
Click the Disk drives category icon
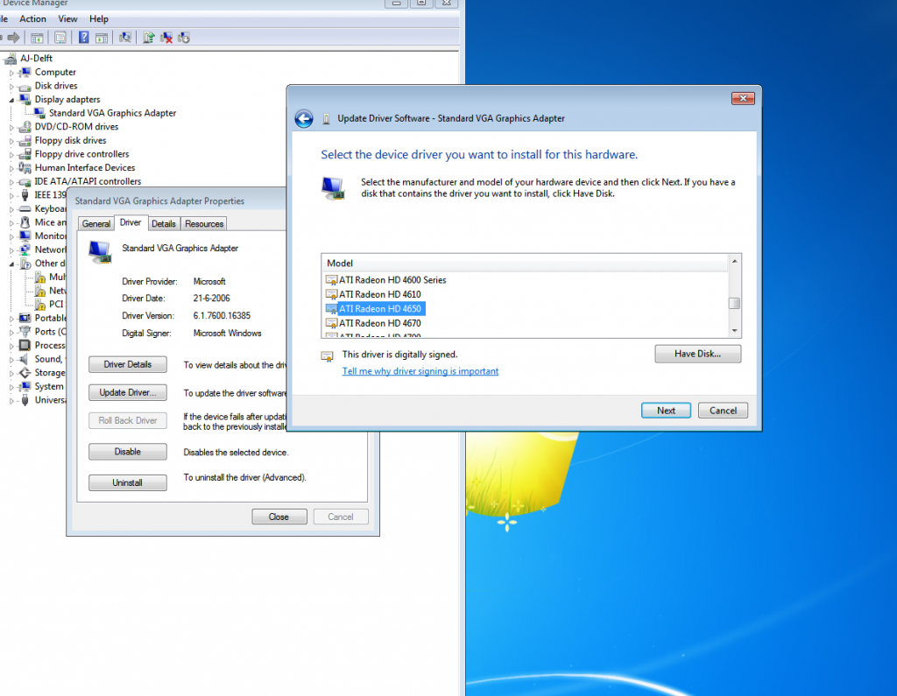25,87
